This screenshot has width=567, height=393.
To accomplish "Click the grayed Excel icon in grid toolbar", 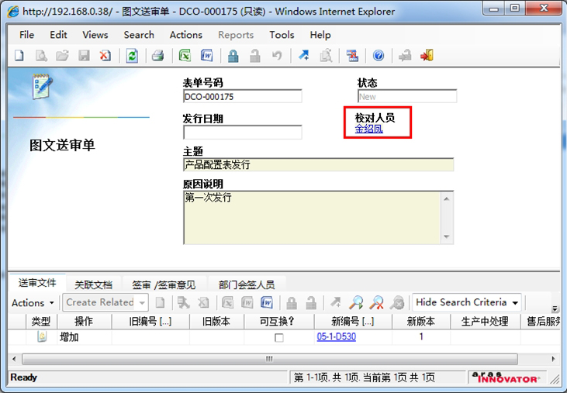I will click(228, 303).
